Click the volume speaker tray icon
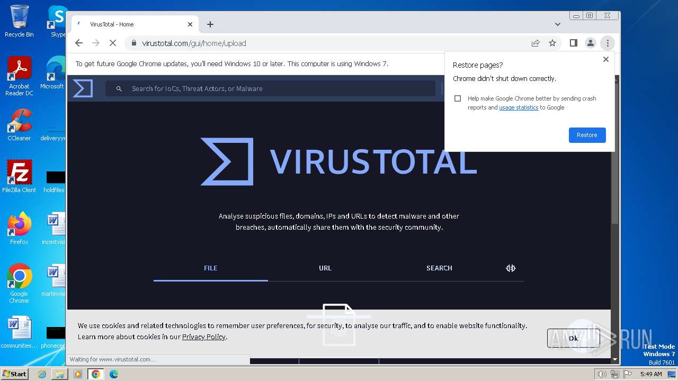 pos(602,374)
